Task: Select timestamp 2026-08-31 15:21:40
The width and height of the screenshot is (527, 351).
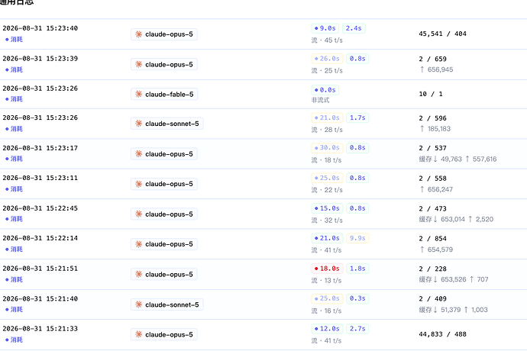Action: tap(40, 298)
